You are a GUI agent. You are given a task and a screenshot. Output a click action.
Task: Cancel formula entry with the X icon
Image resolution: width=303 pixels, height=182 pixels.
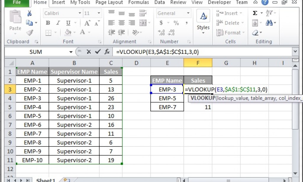(x=89, y=51)
